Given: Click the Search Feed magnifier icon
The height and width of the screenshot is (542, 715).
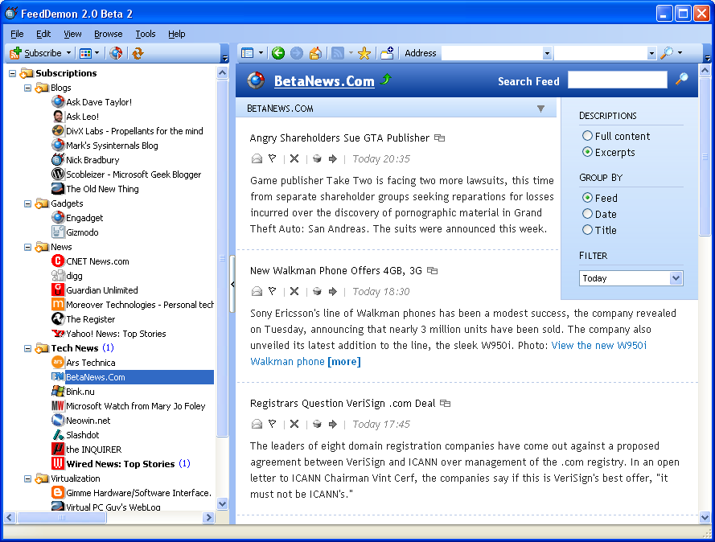Looking at the screenshot, I should [x=681, y=79].
